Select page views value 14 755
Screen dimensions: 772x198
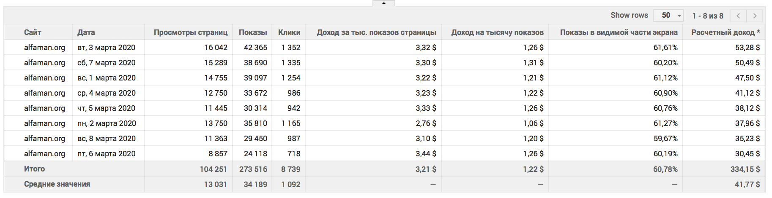coord(216,78)
